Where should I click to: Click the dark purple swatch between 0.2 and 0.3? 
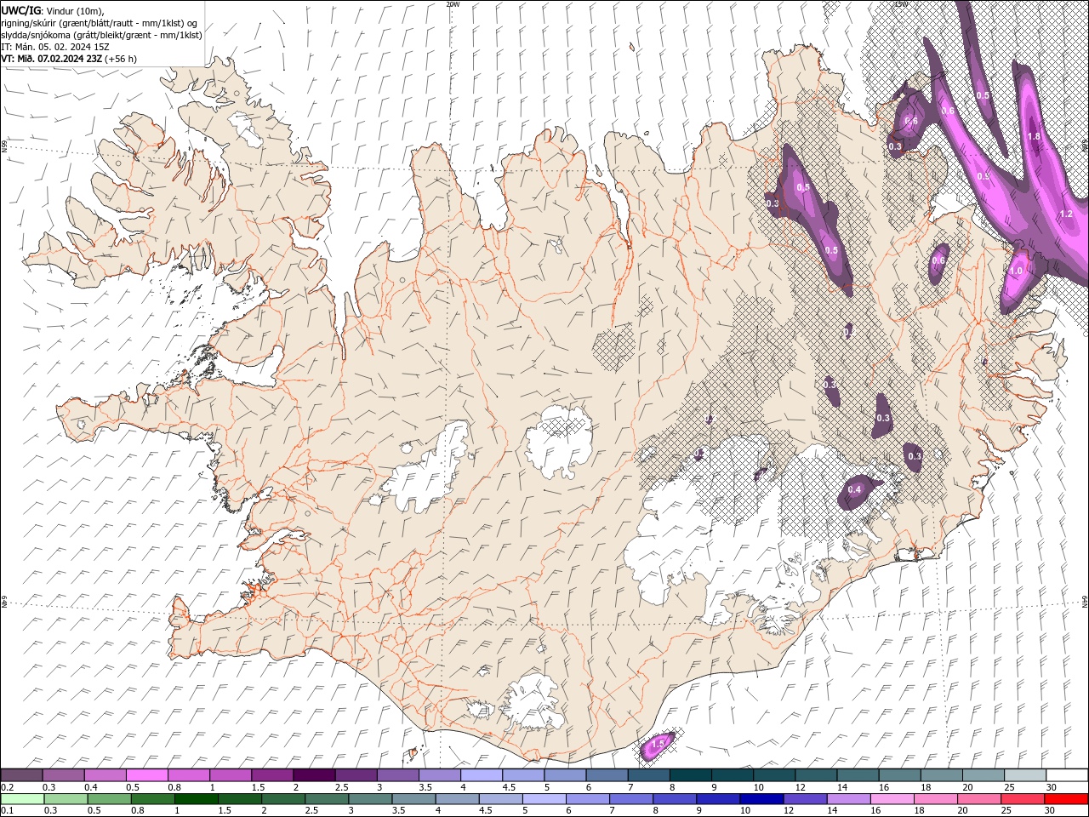(21, 775)
